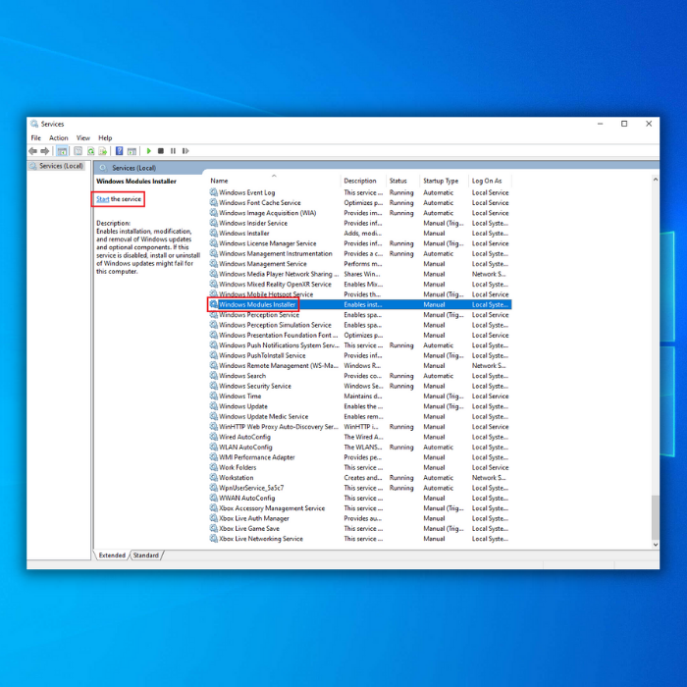Select Windows Image Acquisition (WIA)

[x=360, y=213]
